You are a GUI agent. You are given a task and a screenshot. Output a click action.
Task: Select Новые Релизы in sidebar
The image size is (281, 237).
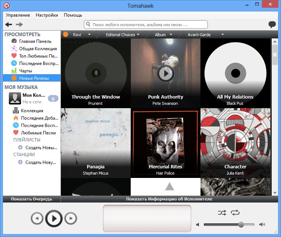pos(32,78)
